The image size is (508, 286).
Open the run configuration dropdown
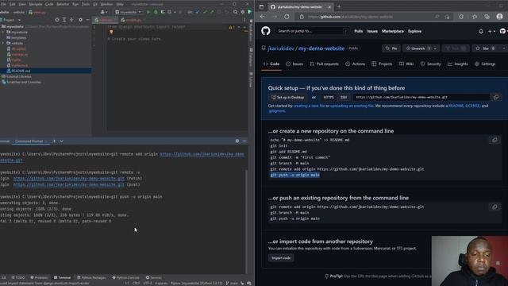pyautogui.click(x=129, y=12)
